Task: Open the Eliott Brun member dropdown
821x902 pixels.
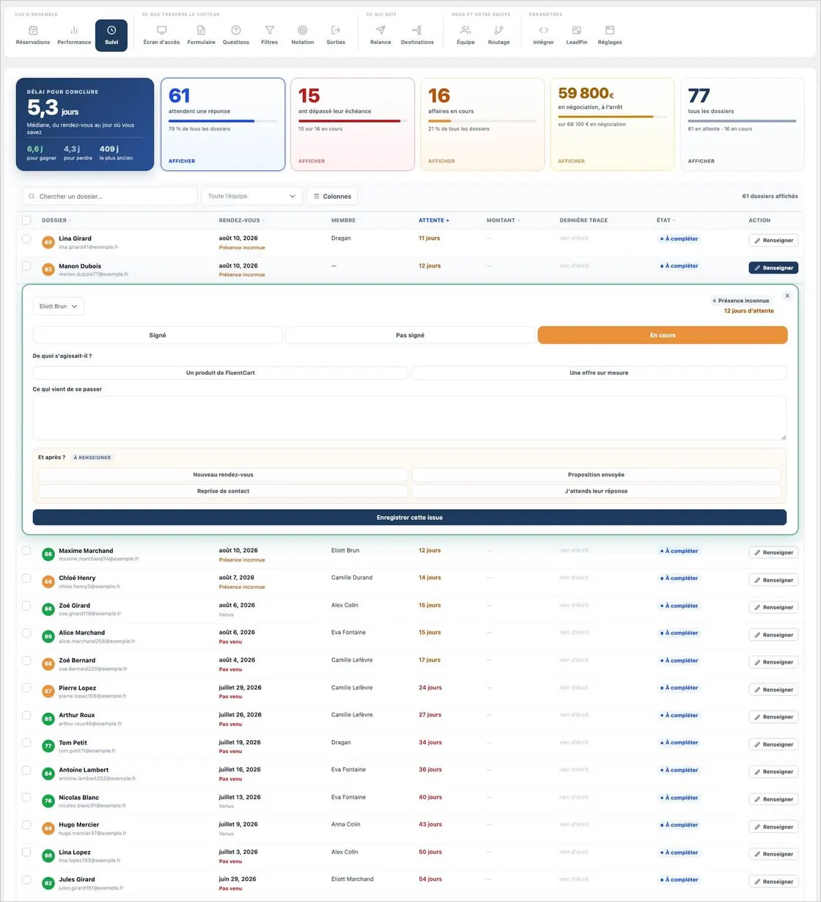Action: 59,307
